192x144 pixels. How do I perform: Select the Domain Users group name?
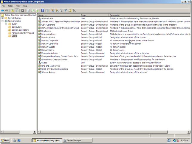tap(47, 50)
